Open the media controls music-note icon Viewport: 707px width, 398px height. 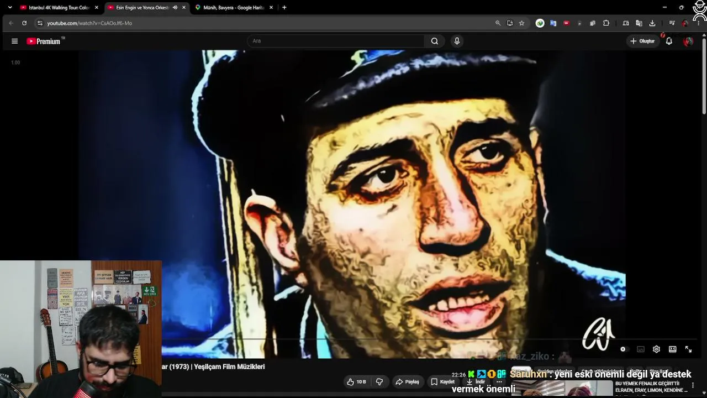[672, 23]
